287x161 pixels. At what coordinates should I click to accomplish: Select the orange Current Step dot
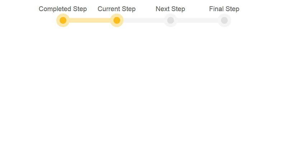tap(117, 20)
